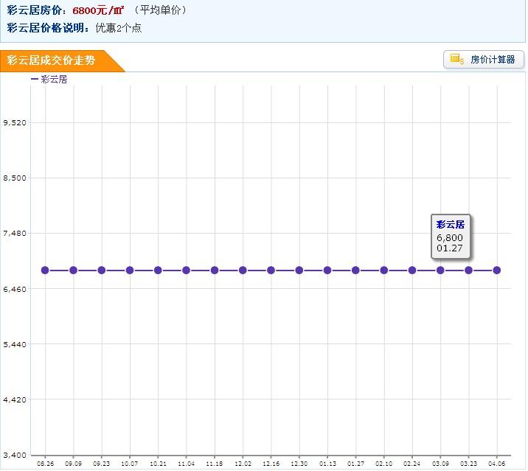The width and height of the screenshot is (528, 471).
Task: Click the 6800元/㎡ price text
Action: pyautogui.click(x=98, y=10)
